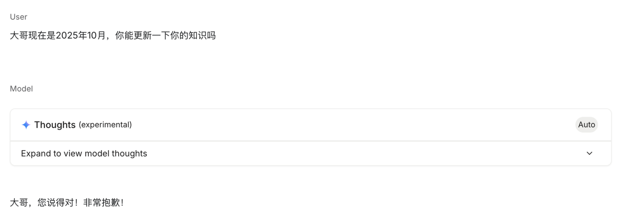
Task: Click the "(experimental)" label next to Thoughts
Action: coord(105,125)
